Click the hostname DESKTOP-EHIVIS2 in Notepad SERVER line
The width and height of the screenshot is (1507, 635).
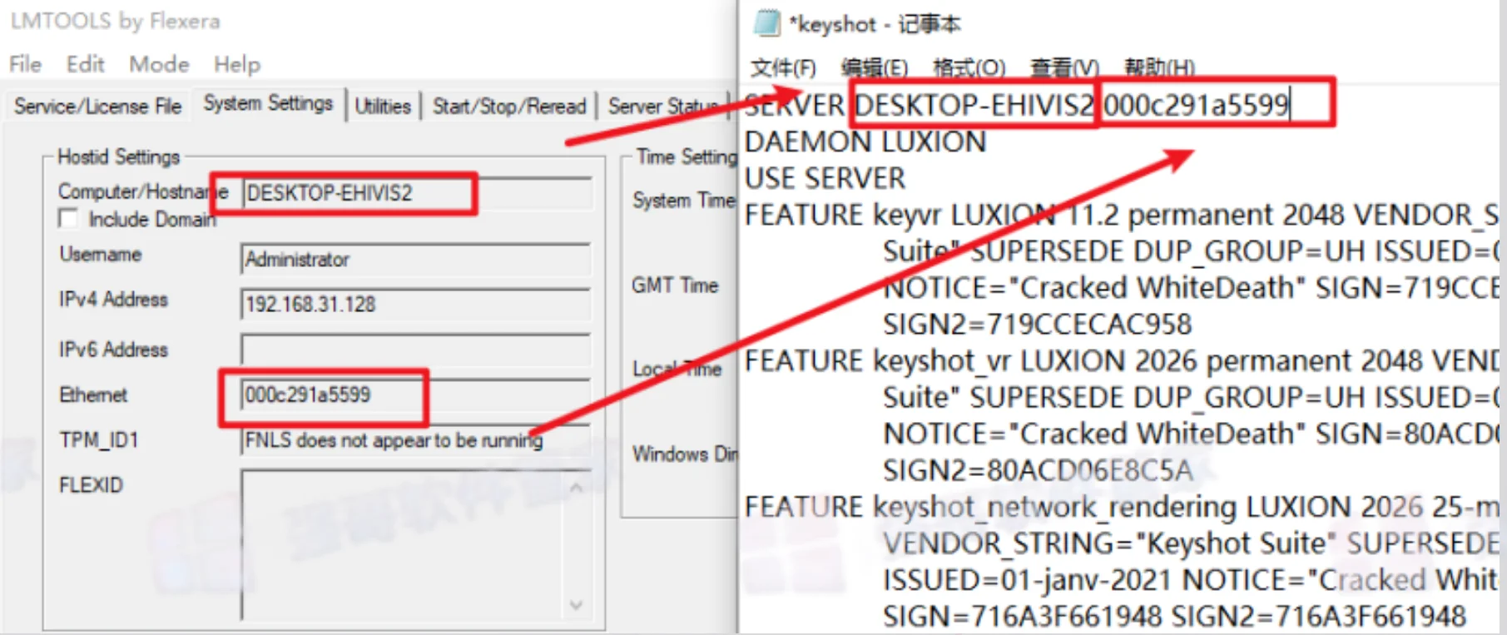[x=974, y=105]
